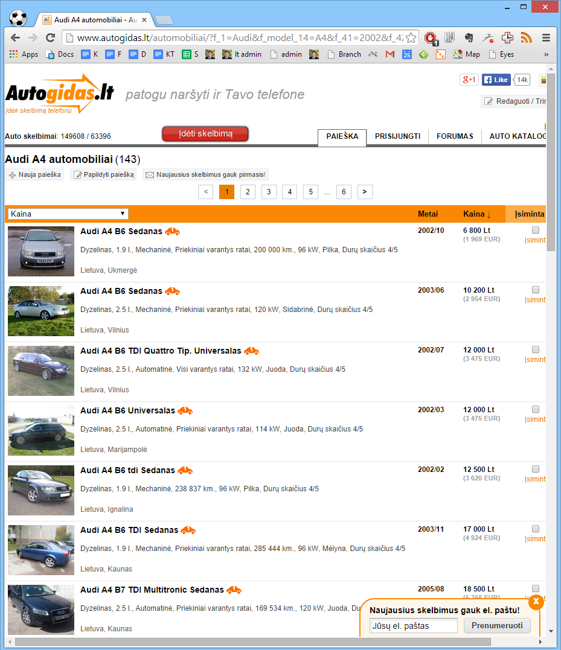
Task: Sort by Metai column header
Action: [x=428, y=214]
